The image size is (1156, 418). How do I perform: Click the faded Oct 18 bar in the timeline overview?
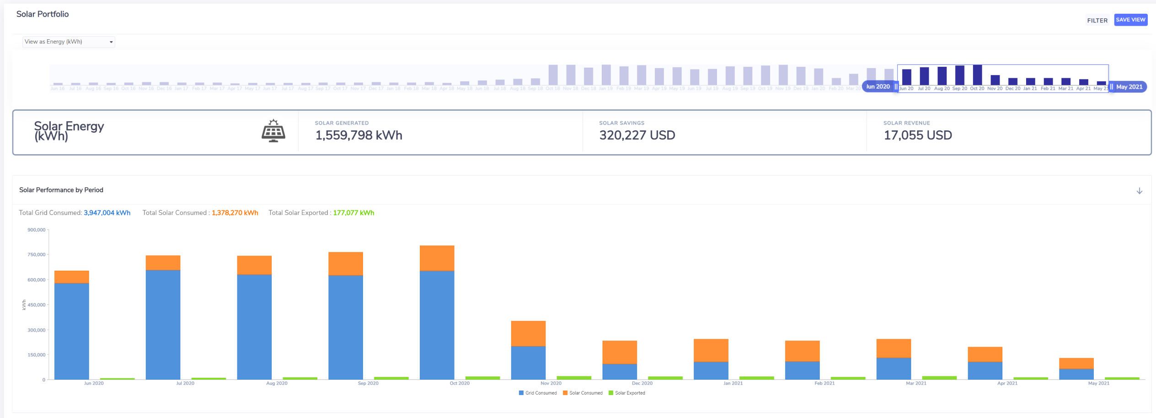[x=553, y=75]
